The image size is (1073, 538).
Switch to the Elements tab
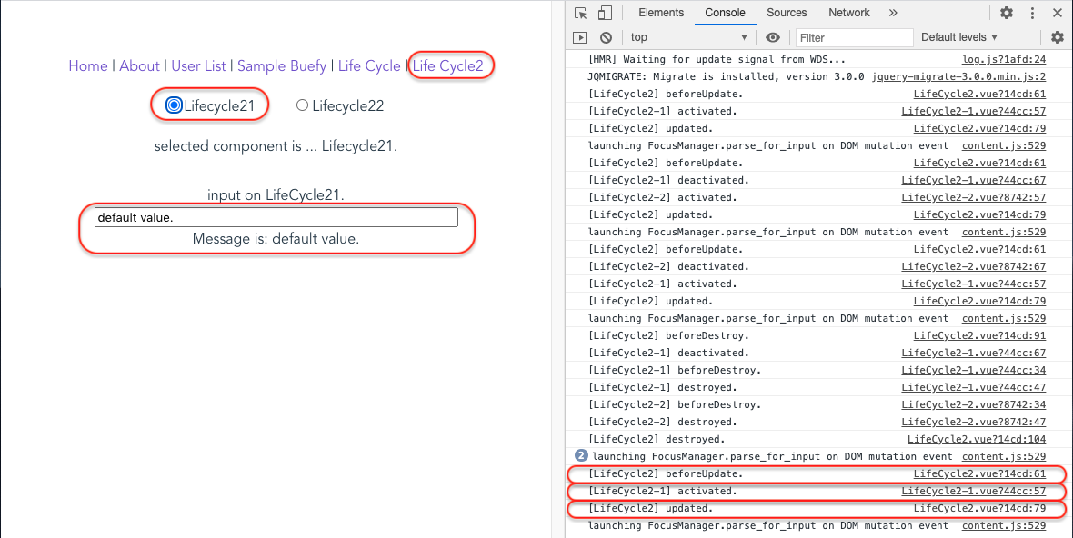point(661,13)
